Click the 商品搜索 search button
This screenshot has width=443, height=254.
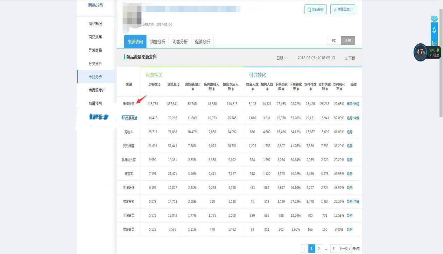(315, 9)
